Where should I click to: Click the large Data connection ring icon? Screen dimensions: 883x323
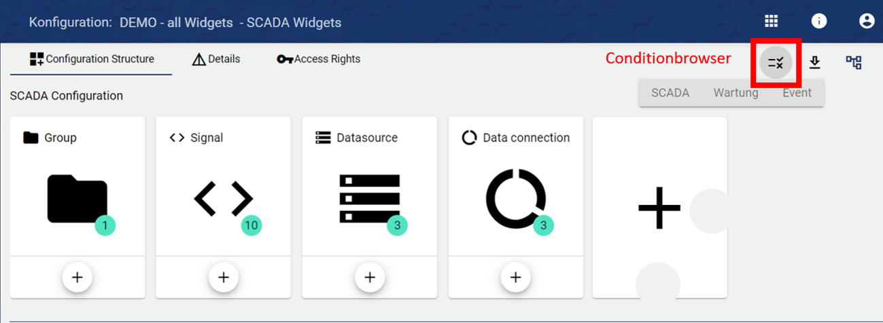coord(515,199)
